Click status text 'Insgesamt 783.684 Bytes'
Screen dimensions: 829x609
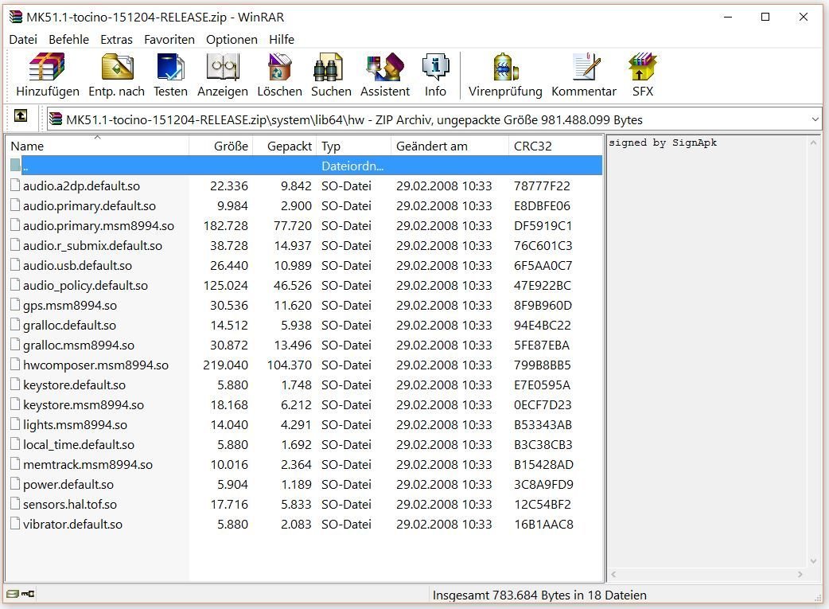[x=509, y=595]
